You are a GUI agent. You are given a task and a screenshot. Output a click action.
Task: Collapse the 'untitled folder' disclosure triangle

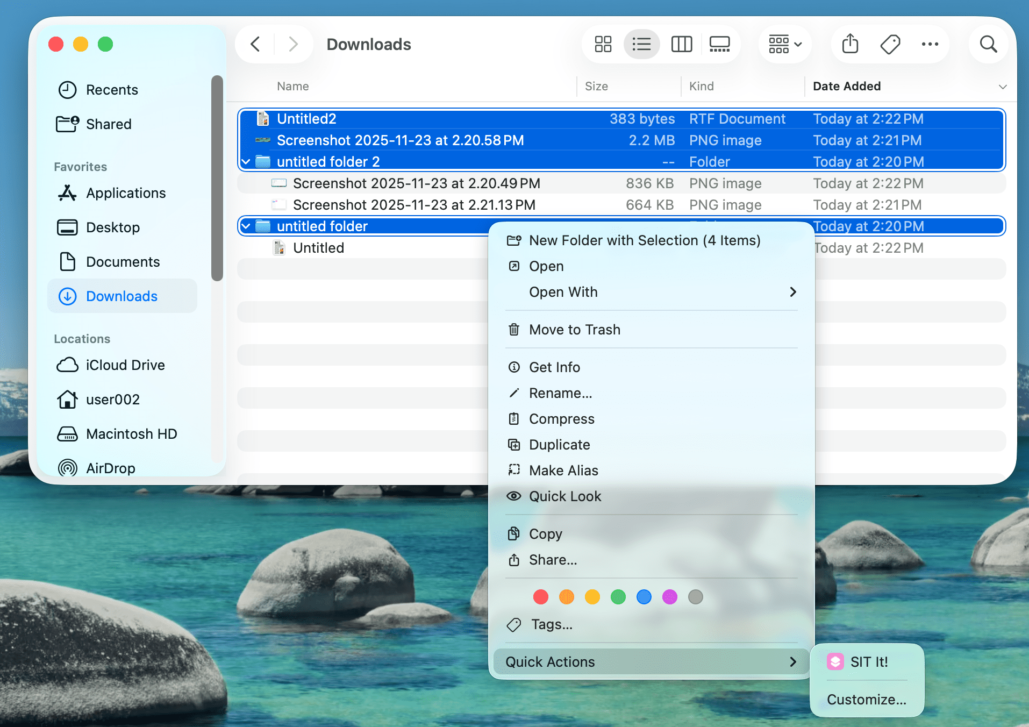[x=246, y=226]
